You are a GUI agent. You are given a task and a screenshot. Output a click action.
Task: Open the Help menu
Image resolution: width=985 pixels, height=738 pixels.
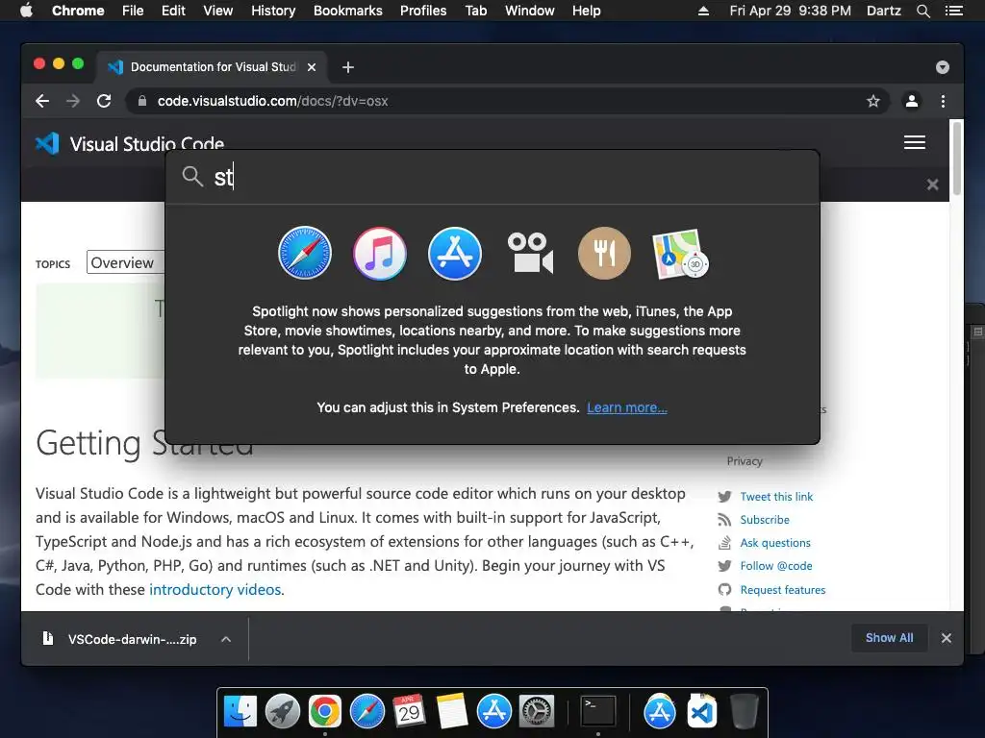[586, 11]
